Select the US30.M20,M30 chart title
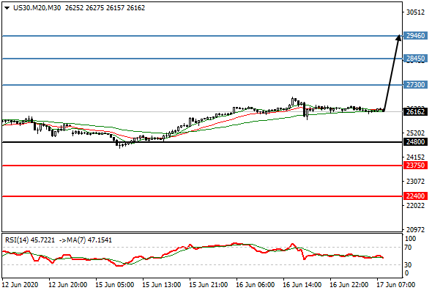432x293 pixels. click(x=37, y=8)
